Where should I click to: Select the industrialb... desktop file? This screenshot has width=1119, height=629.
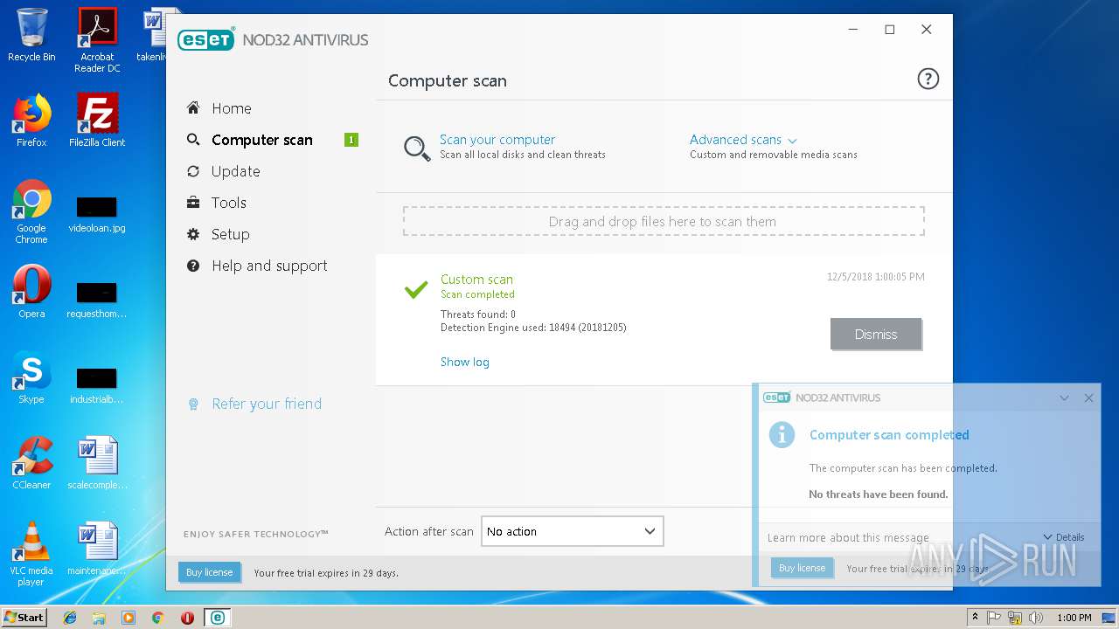point(97,386)
